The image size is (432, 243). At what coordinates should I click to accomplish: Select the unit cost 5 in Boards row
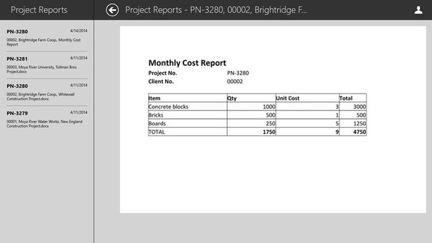coord(307,123)
